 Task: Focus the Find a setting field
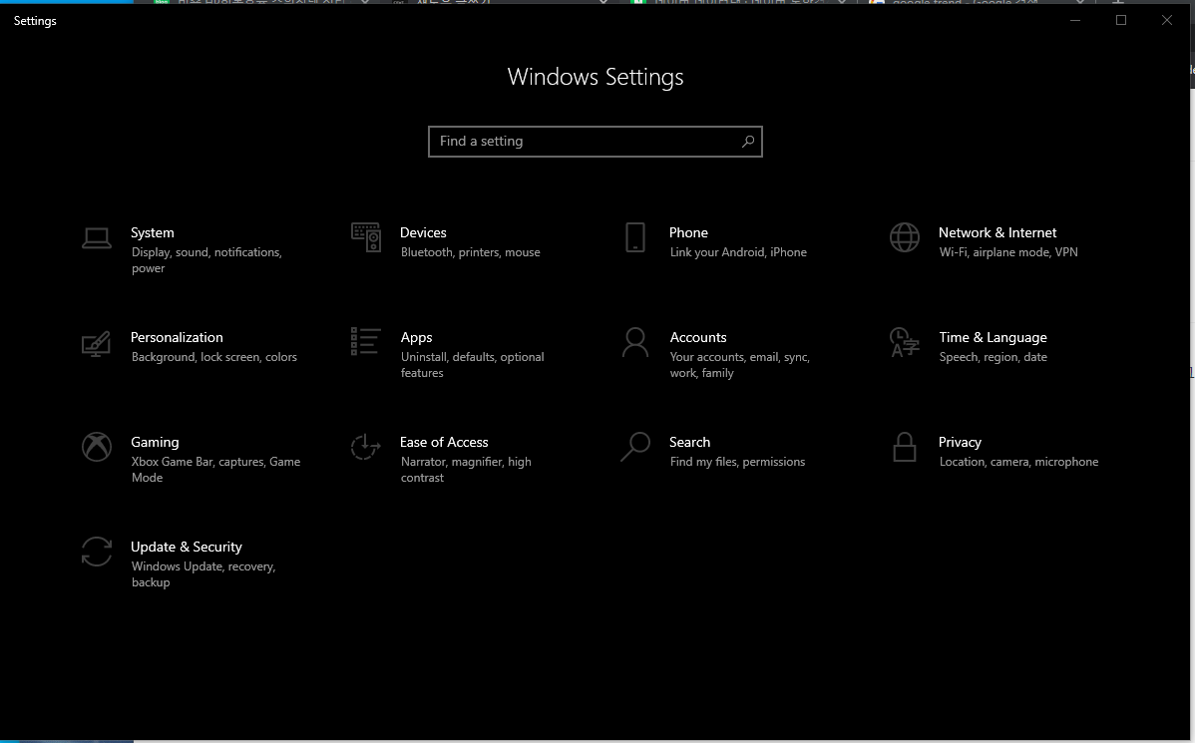click(x=596, y=142)
